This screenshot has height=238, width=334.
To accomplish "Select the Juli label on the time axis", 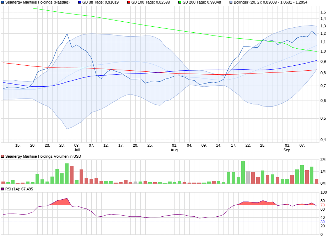I will click(x=77, y=150).
